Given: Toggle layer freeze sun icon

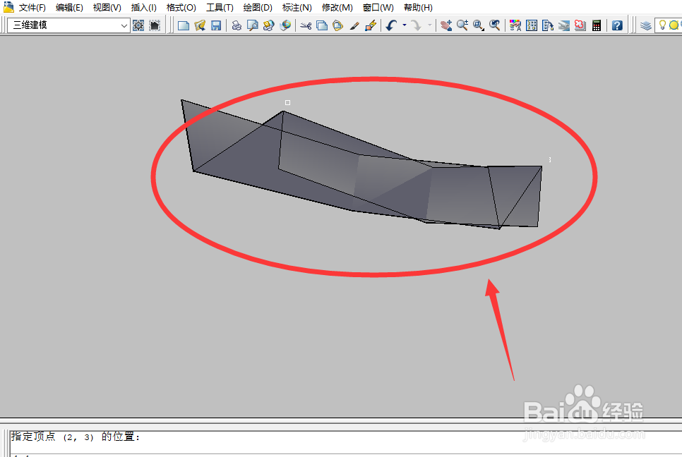Looking at the screenshot, I should (x=674, y=25).
